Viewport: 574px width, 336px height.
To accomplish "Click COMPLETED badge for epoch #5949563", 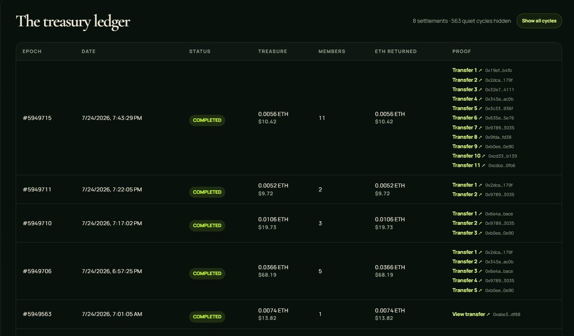I will [207, 316].
